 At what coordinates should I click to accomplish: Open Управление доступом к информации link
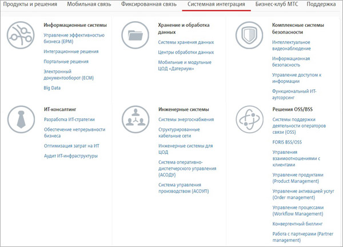pos(297,78)
